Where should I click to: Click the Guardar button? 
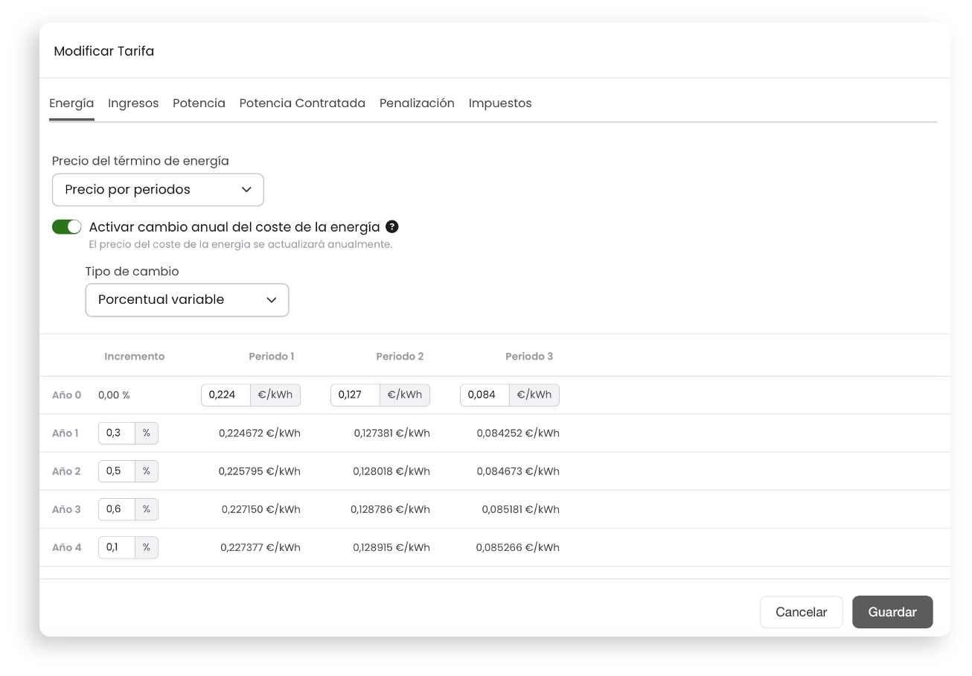[892, 612]
